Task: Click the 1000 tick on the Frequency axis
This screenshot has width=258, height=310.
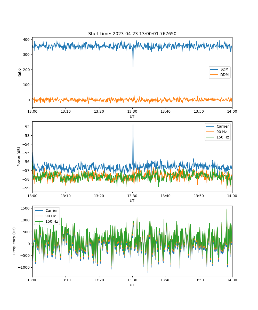Action: 26,220
